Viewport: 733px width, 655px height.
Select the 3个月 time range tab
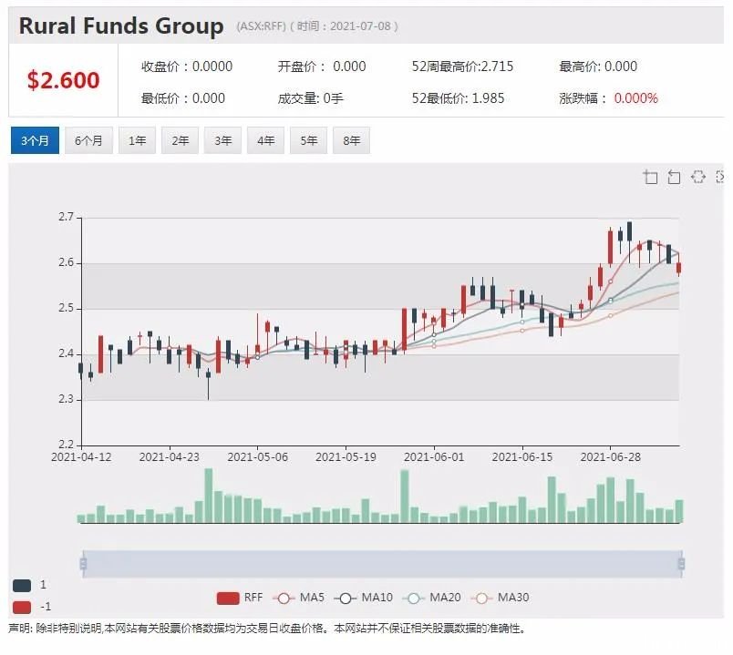coord(35,140)
